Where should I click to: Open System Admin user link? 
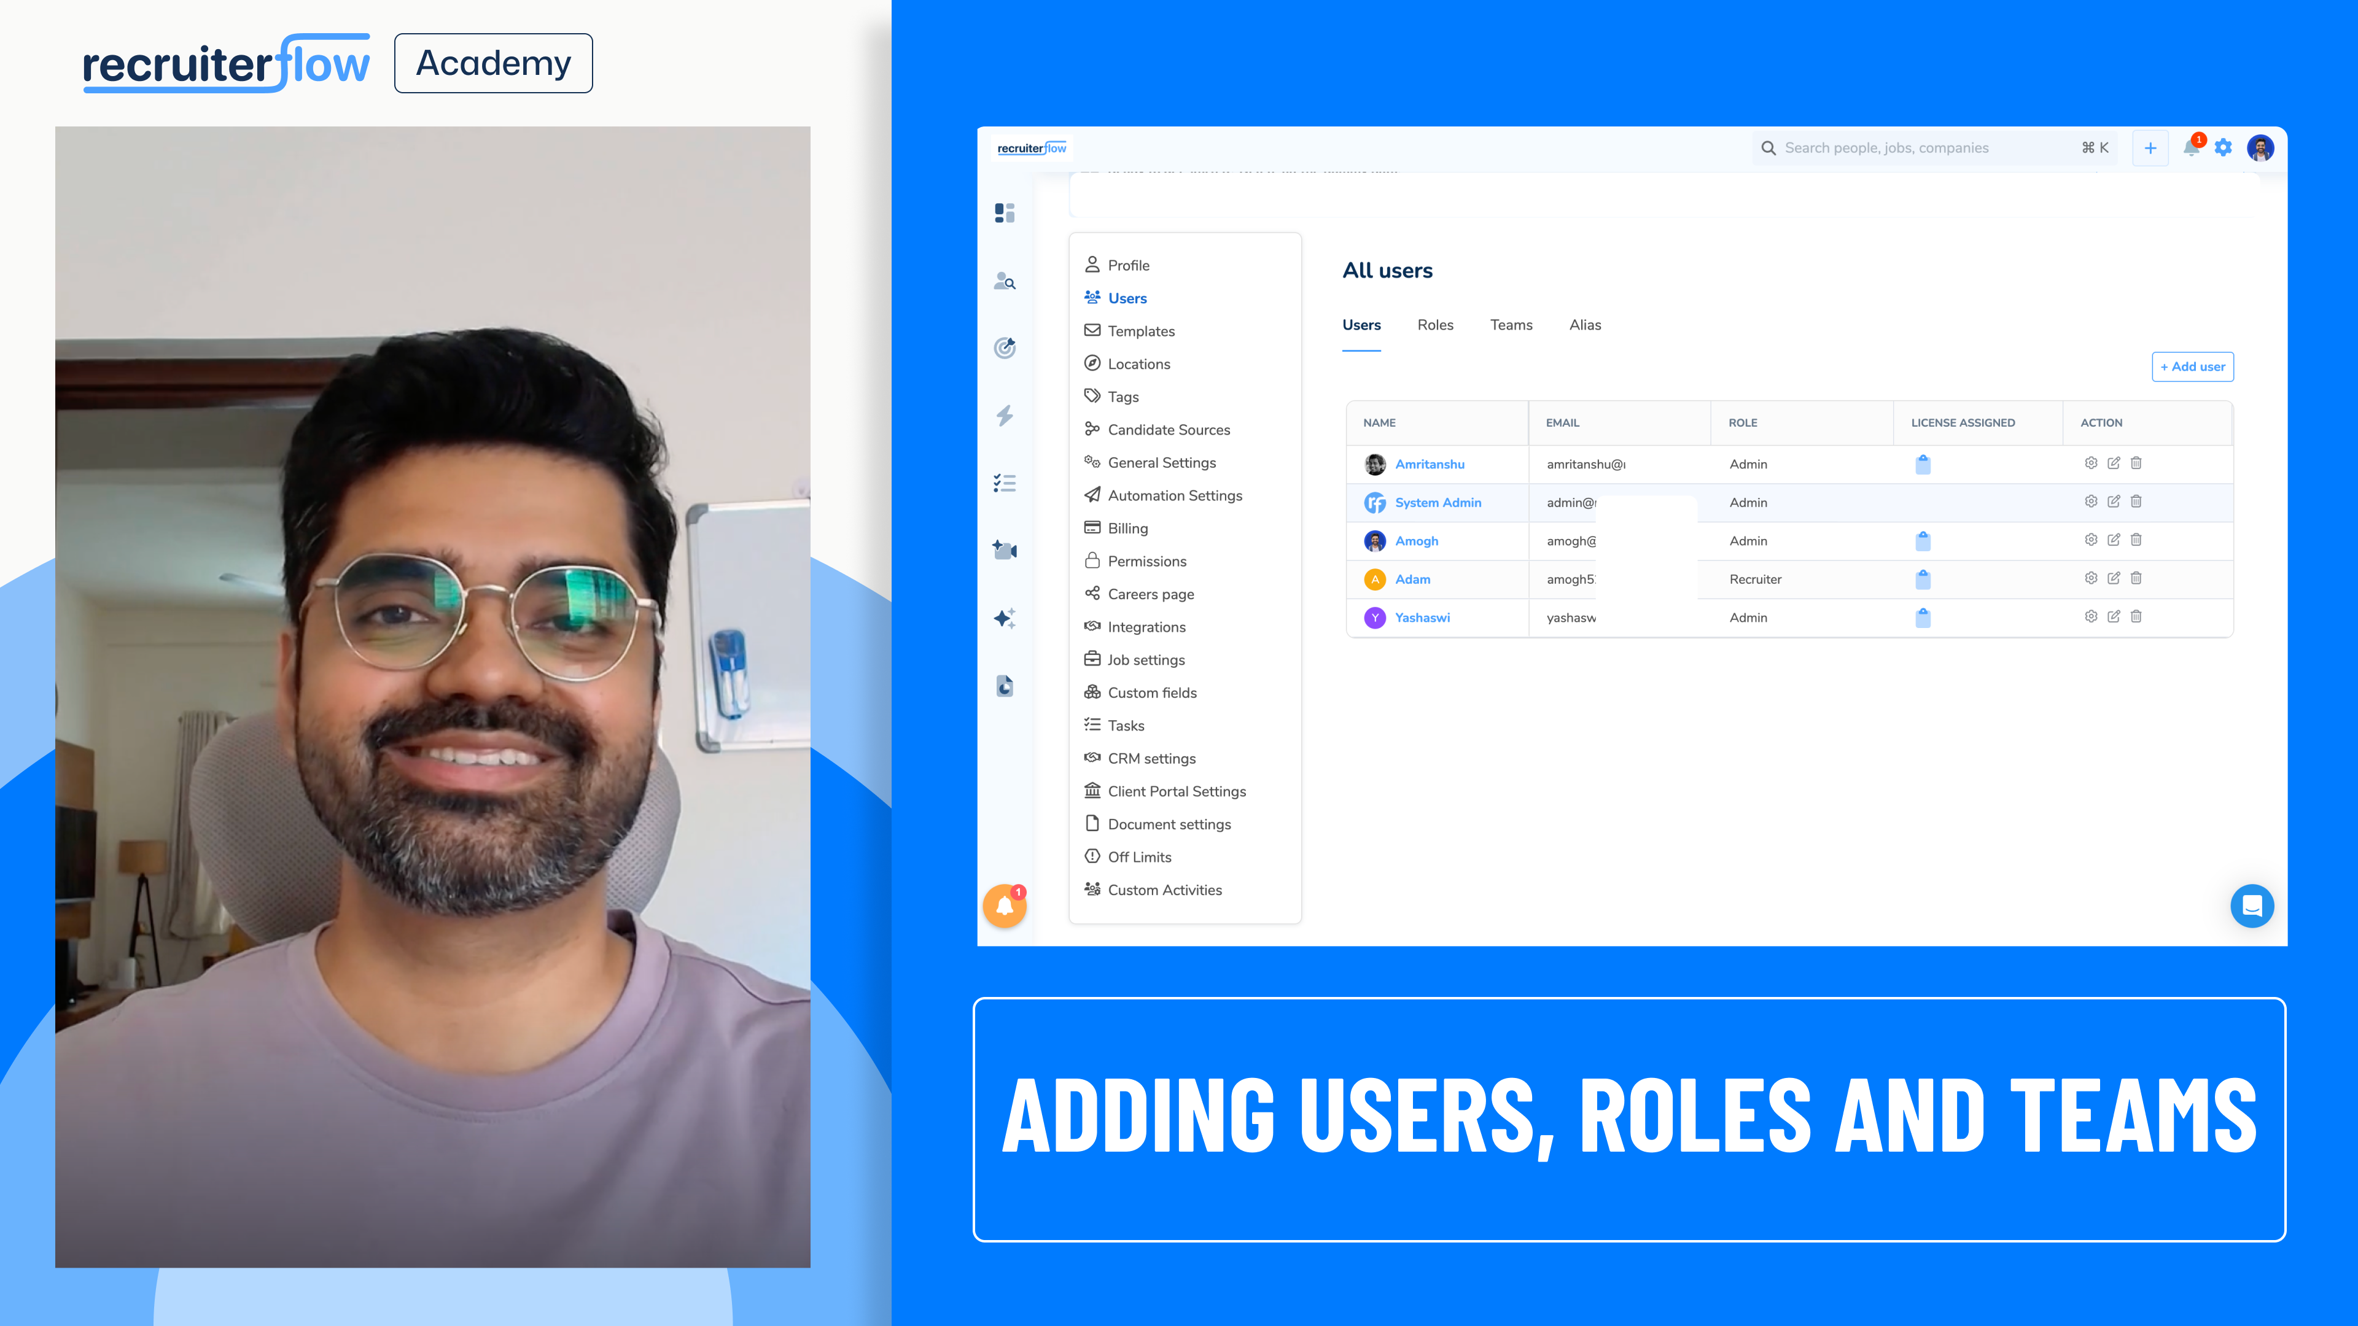[1437, 502]
